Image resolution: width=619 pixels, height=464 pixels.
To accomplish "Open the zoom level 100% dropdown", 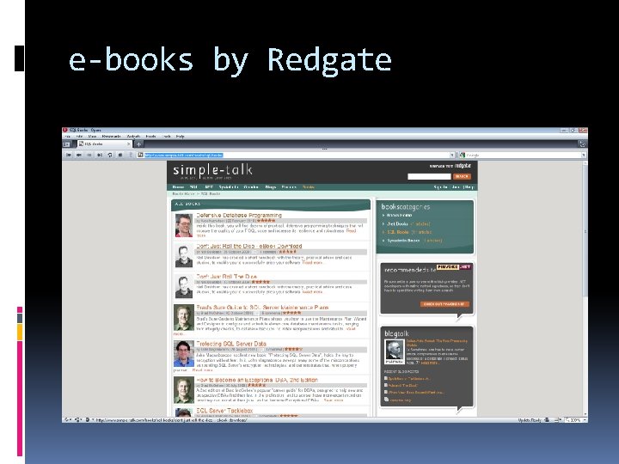I will coord(575,420).
